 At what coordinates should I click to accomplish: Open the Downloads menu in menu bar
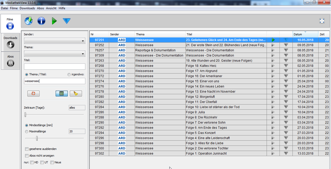27,8
